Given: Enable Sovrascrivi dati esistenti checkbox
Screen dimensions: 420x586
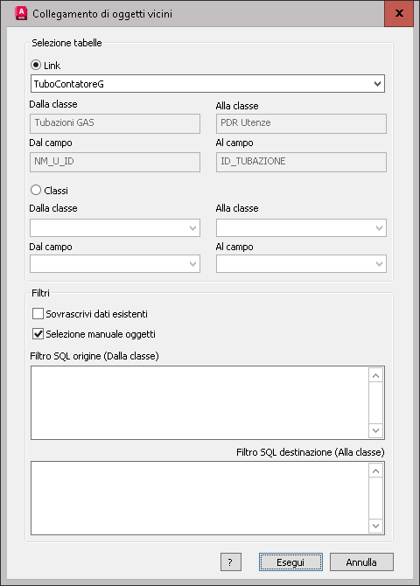Looking at the screenshot, I should 38,314.
